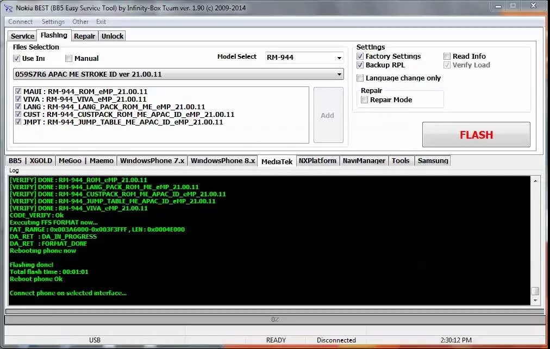Enable the Manual checkbox
This screenshot has width=550, height=349.
[x=68, y=58]
